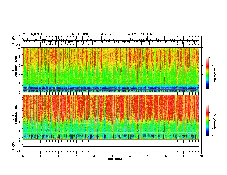Screen dimensions: 227x175
Task: Click the "-7" label on ch.2 colorbar
Action: point(212,136)
